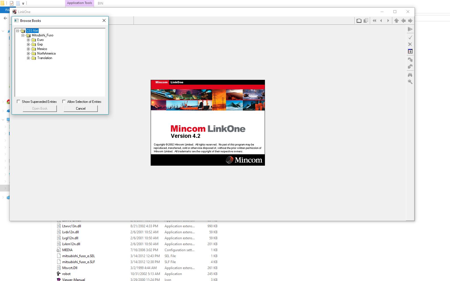Click the copy pages icon beside open book
Screen dimensions: 450x281
[x=366, y=20]
